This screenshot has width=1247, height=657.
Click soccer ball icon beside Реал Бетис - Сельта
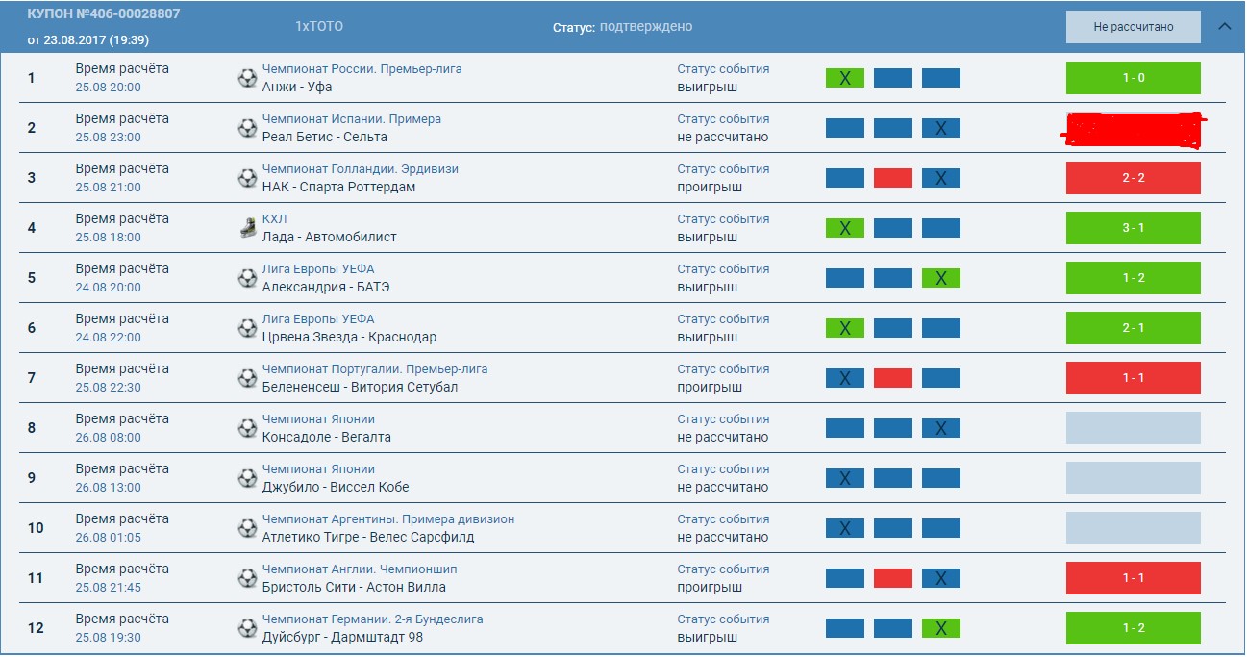click(247, 128)
